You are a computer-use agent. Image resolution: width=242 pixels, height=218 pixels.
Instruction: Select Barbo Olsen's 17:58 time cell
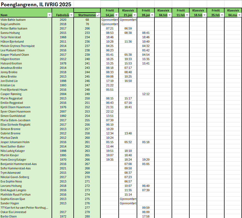[146, 216]
